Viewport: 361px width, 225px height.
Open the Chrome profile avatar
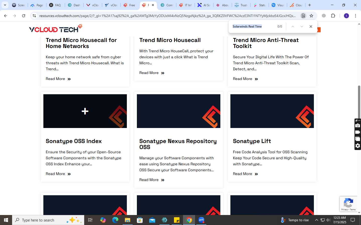(346, 16)
